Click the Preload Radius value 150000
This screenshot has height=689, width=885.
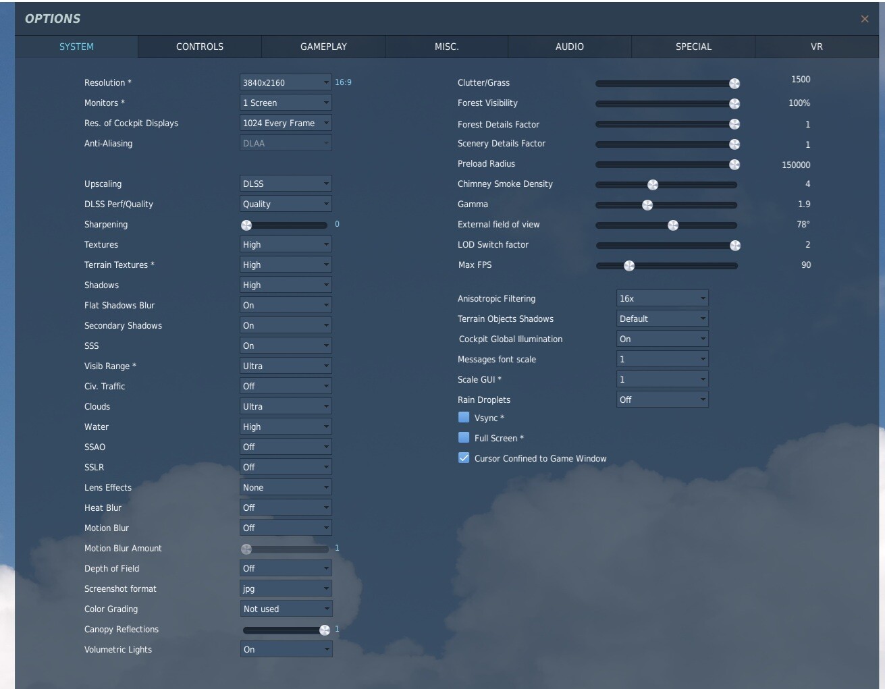pyautogui.click(x=796, y=165)
